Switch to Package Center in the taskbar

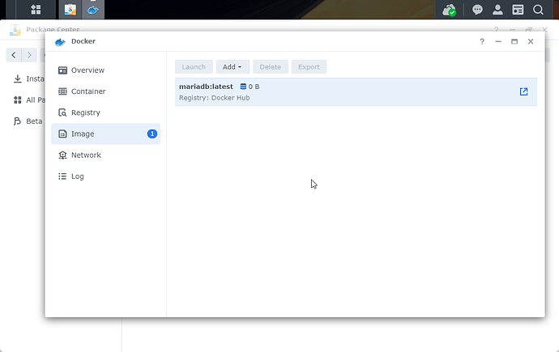[x=70, y=9]
